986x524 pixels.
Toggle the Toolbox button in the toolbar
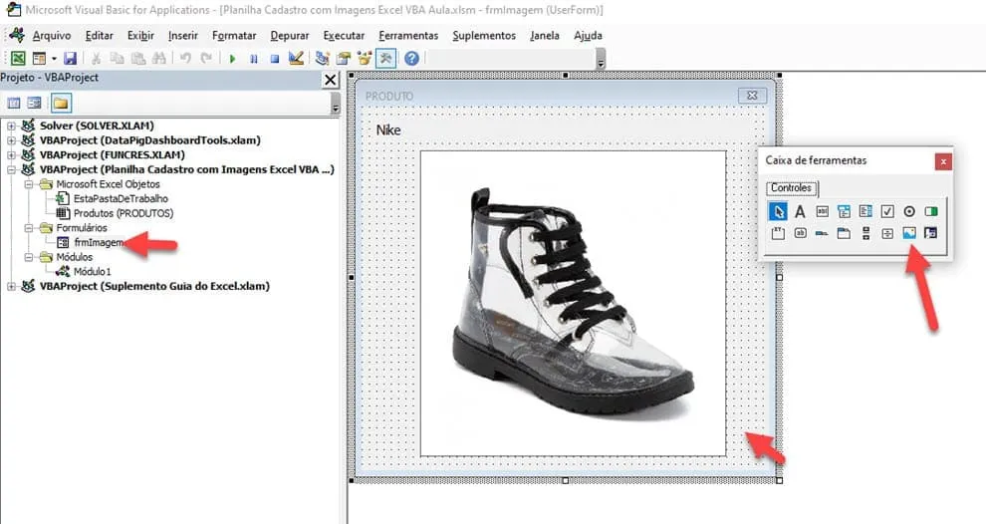(x=385, y=59)
